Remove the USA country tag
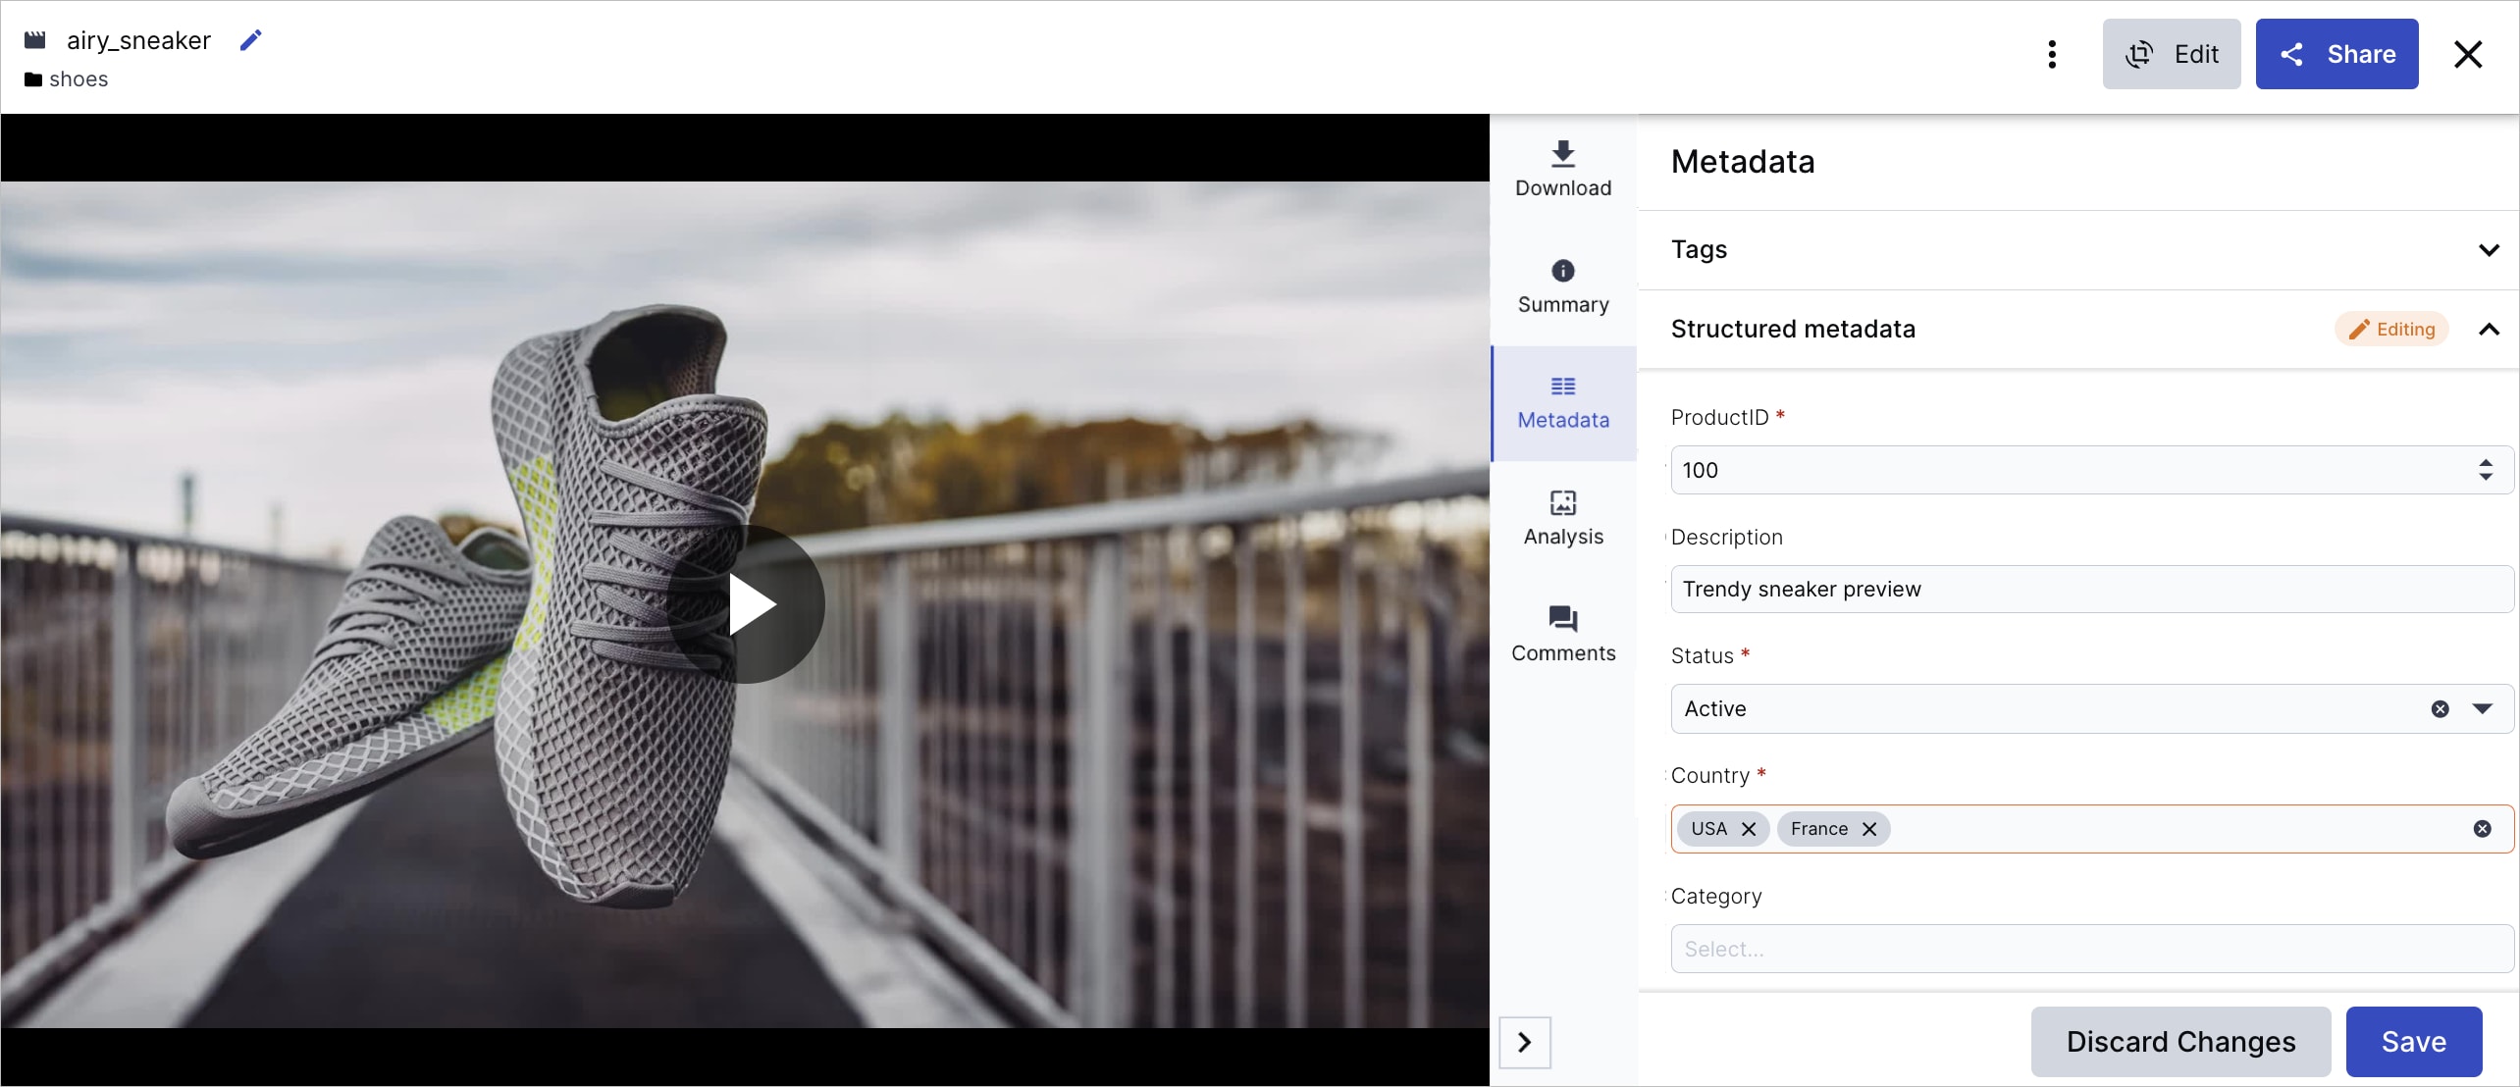This screenshot has width=2520, height=1087. tap(1749, 829)
